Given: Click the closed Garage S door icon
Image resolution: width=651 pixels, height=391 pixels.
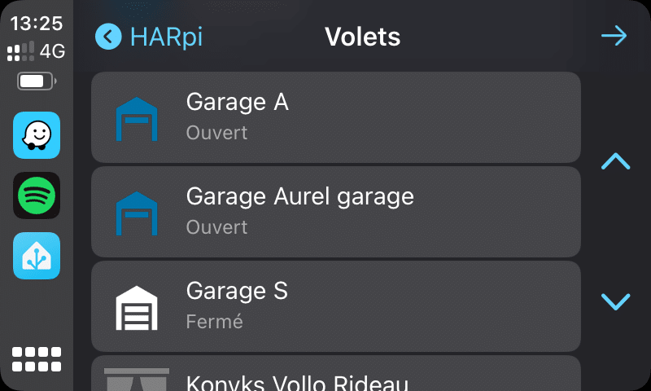Looking at the screenshot, I should [x=137, y=308].
